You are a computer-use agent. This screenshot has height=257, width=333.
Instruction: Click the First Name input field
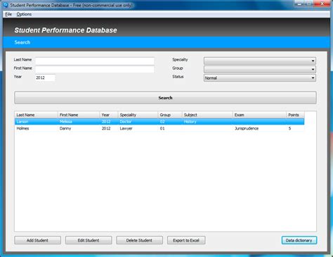(x=95, y=69)
